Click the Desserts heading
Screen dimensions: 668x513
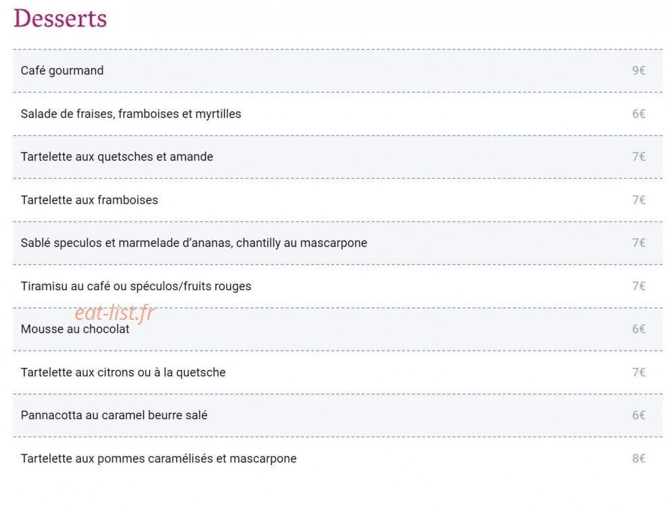(60, 19)
